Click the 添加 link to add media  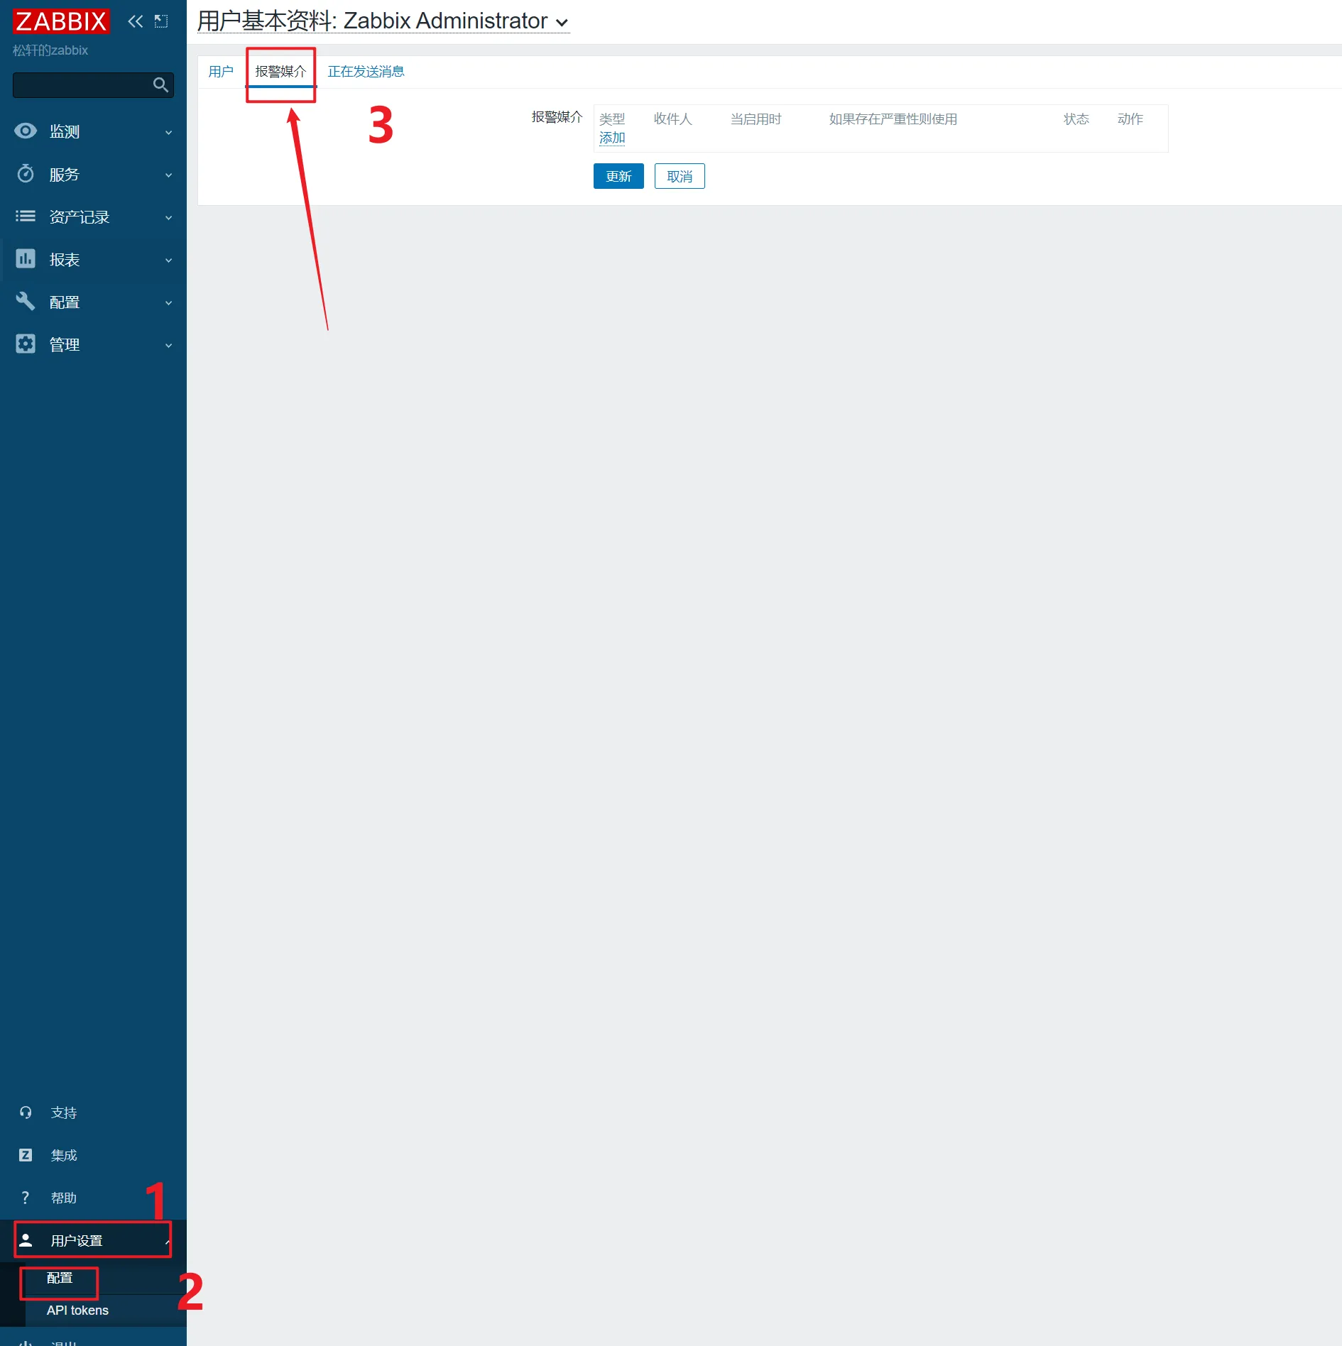click(x=611, y=138)
